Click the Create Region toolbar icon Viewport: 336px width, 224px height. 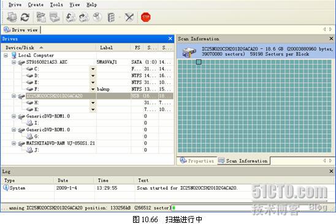pos(97,17)
